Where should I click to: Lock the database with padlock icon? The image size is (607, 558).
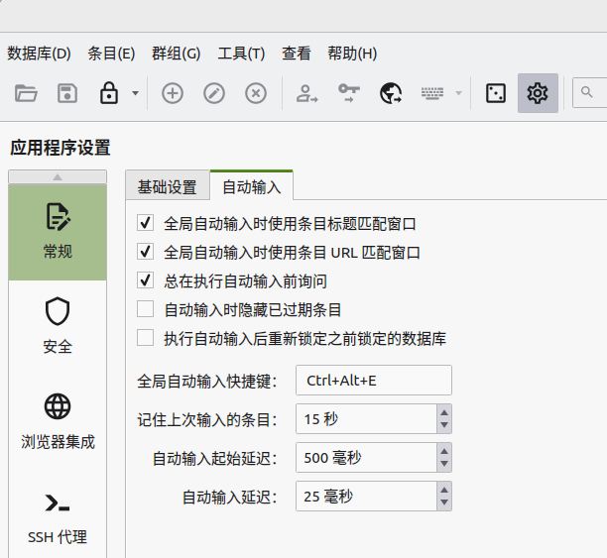point(109,93)
